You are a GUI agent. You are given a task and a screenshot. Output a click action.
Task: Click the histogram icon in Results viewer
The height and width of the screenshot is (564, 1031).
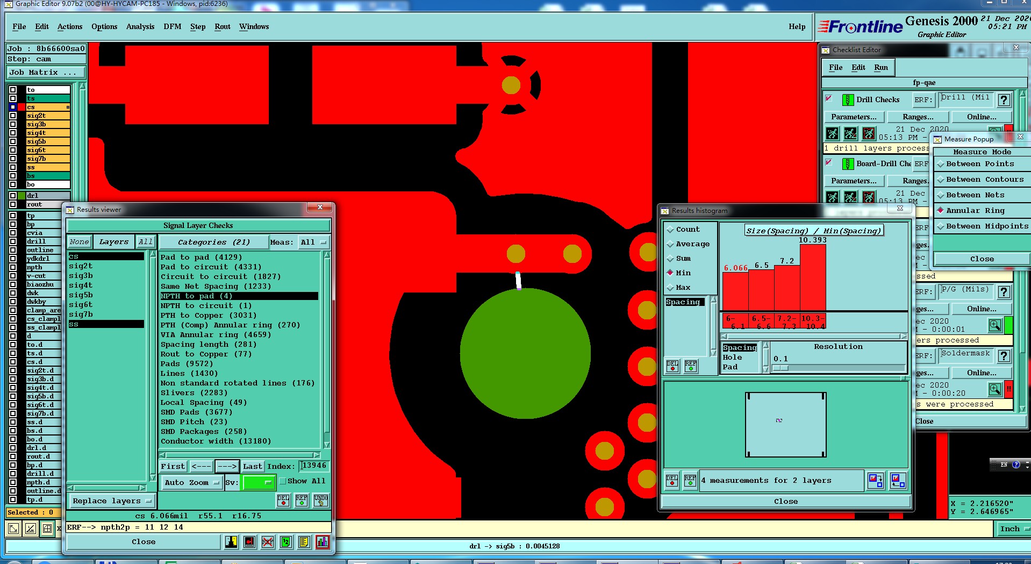coord(322,541)
